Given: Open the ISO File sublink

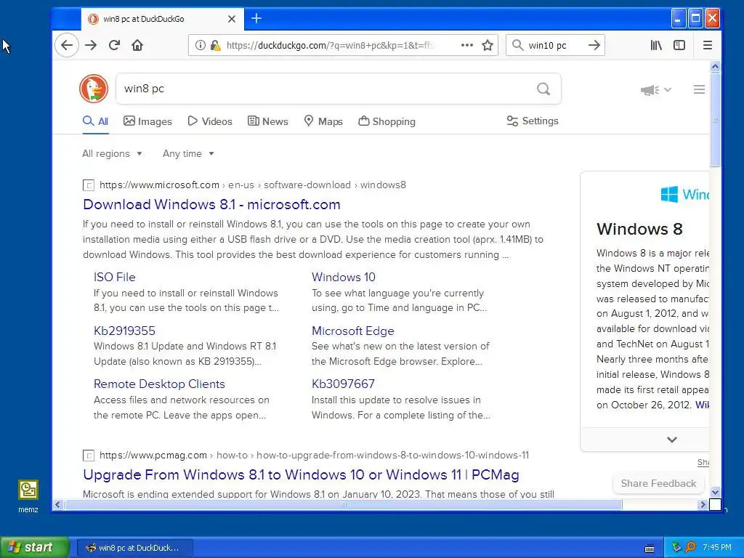Looking at the screenshot, I should [114, 277].
